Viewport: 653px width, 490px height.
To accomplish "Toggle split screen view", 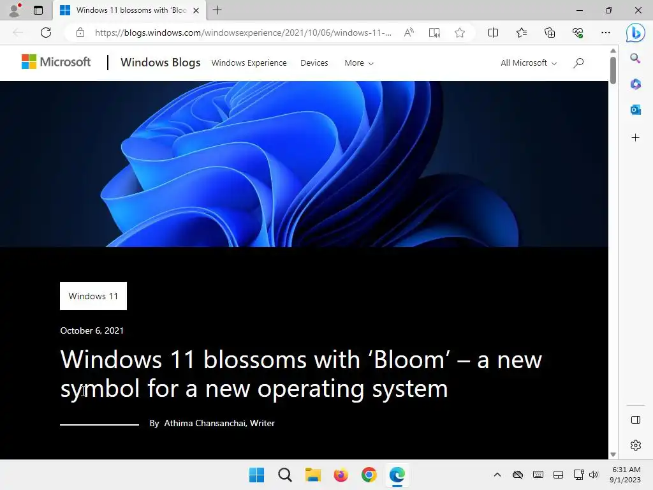I will (x=493, y=33).
